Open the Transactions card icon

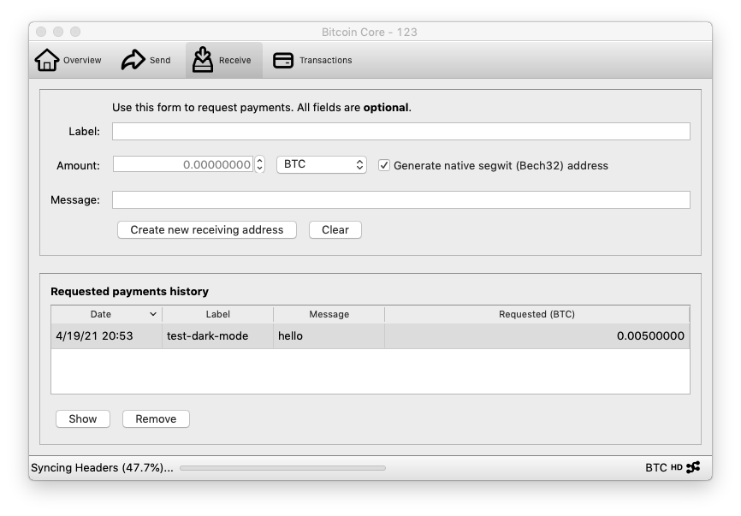coord(283,60)
